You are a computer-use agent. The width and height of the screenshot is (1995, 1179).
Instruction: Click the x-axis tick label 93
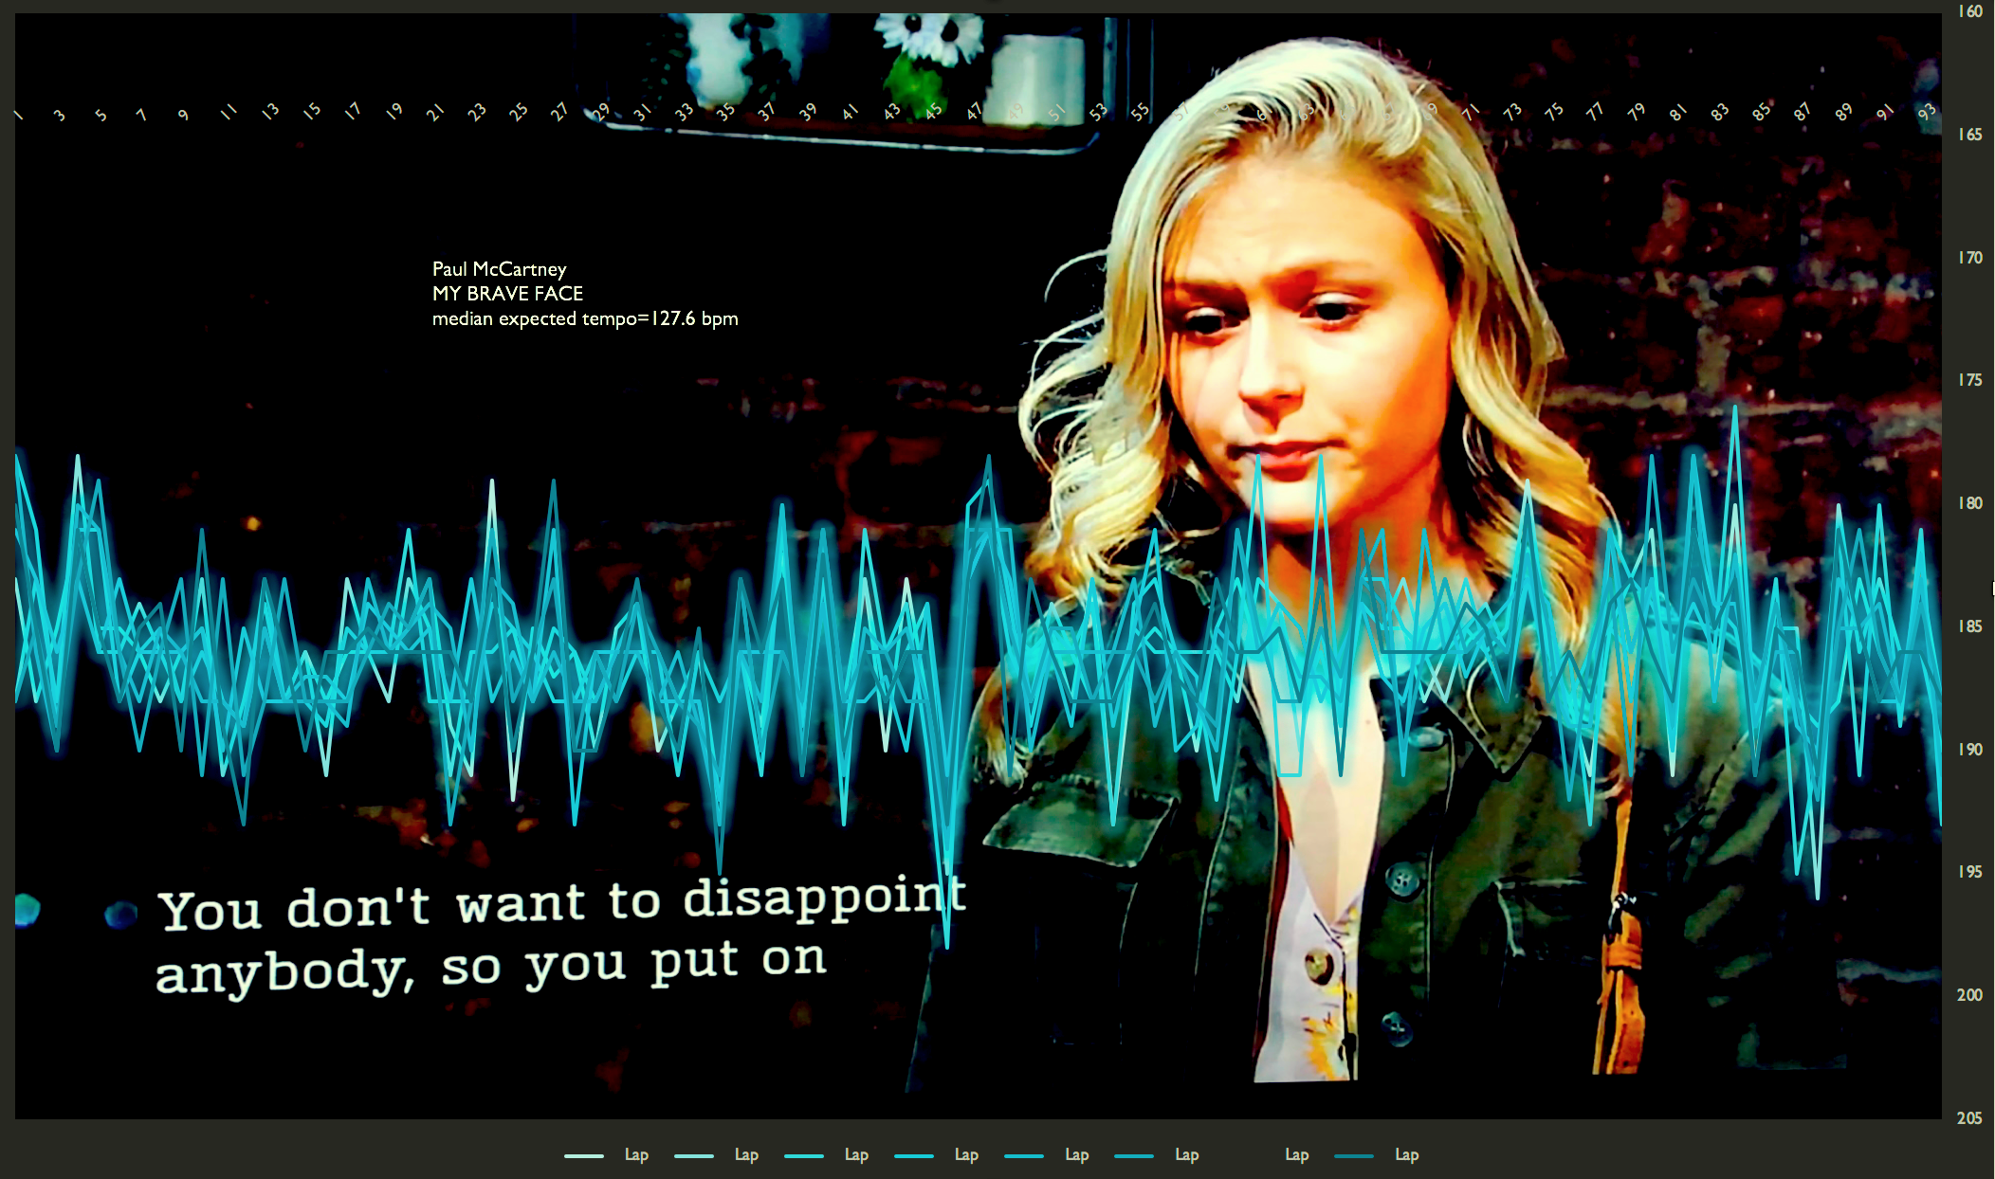tap(1926, 112)
